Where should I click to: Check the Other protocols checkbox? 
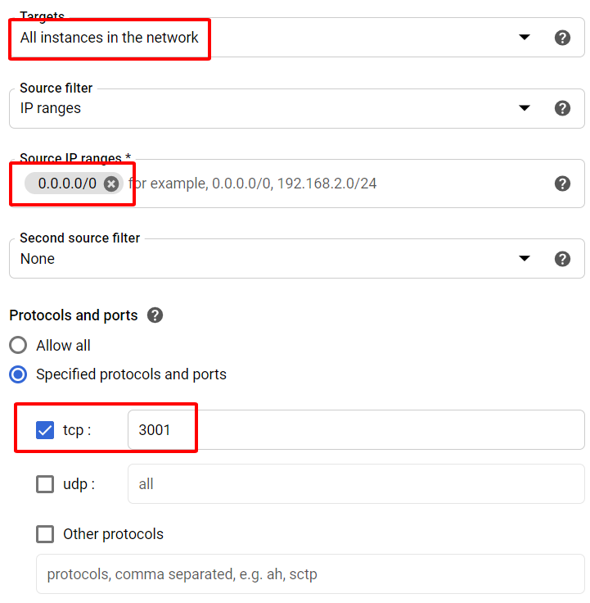tap(45, 534)
